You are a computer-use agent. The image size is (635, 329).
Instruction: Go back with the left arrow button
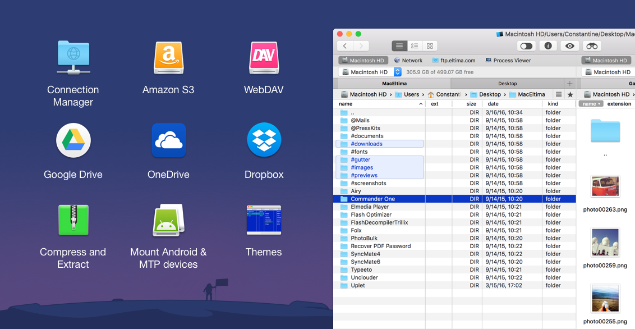(345, 46)
